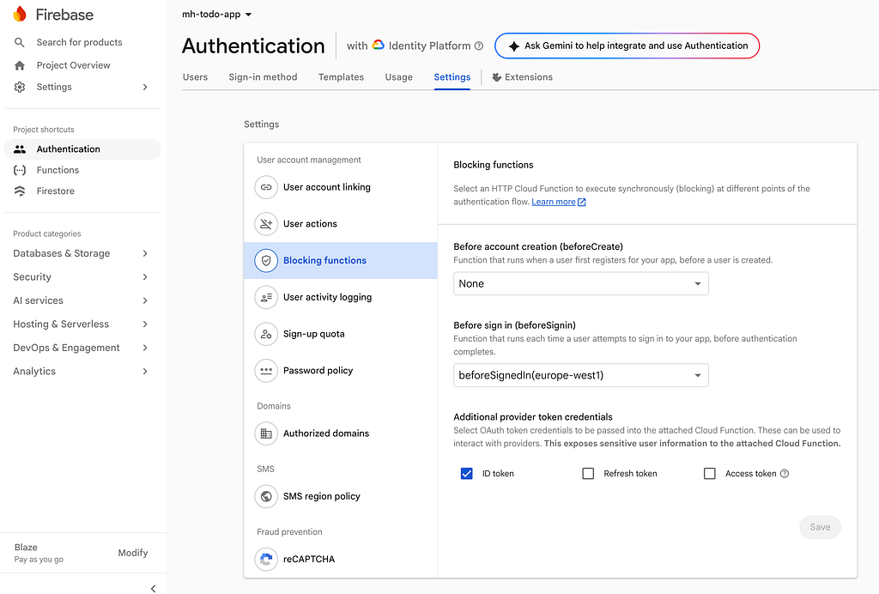
Task: Open the mh-todo-app project dropdown
Action: [x=216, y=15]
